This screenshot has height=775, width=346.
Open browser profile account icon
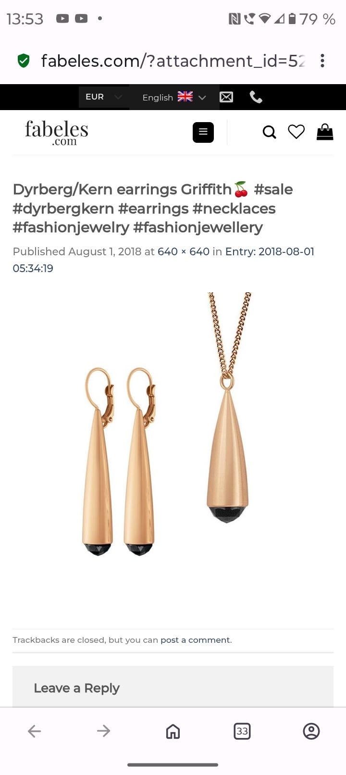tap(311, 731)
